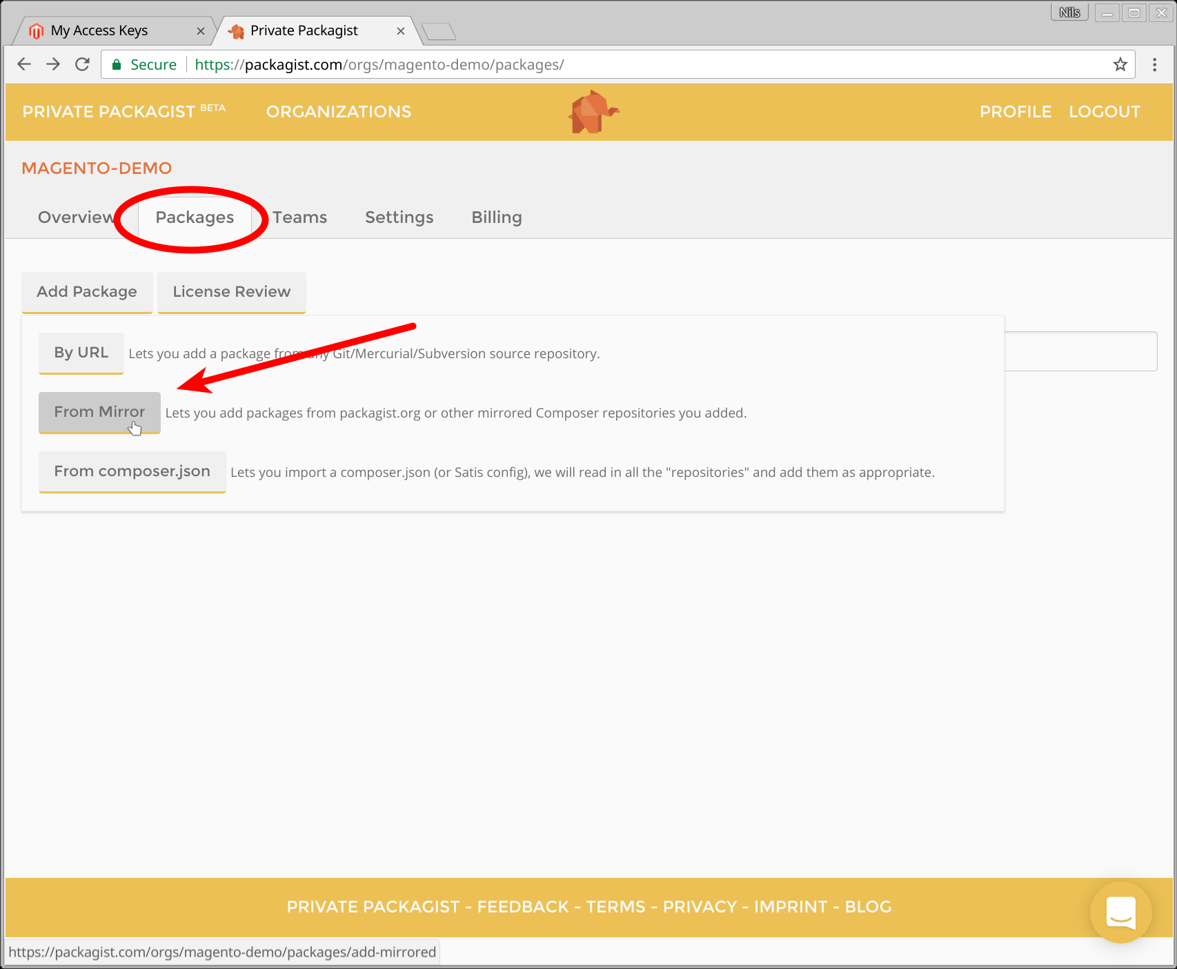
Task: Open the Packages tab
Action: pyautogui.click(x=195, y=217)
